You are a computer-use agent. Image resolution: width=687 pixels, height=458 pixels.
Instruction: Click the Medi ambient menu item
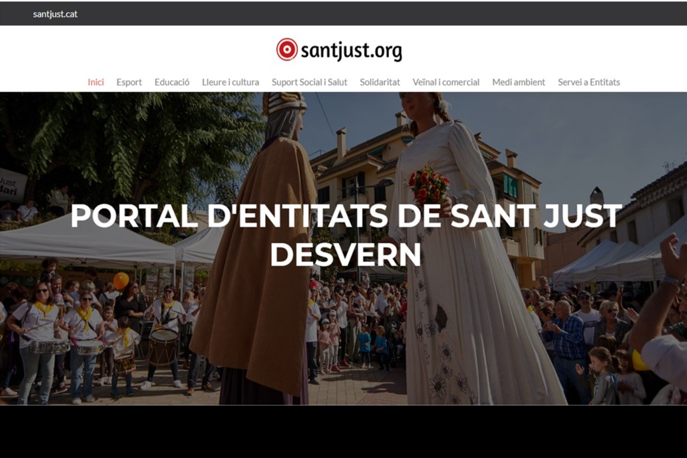(518, 82)
